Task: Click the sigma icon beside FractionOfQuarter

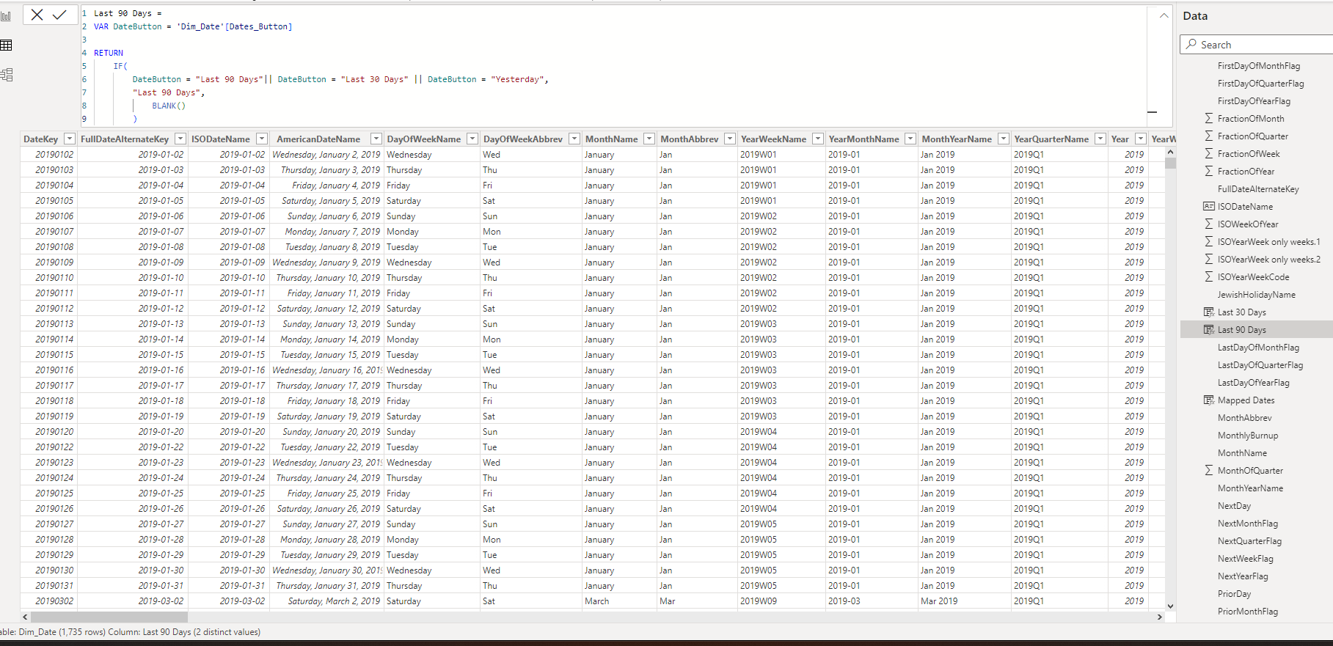Action: click(1208, 136)
